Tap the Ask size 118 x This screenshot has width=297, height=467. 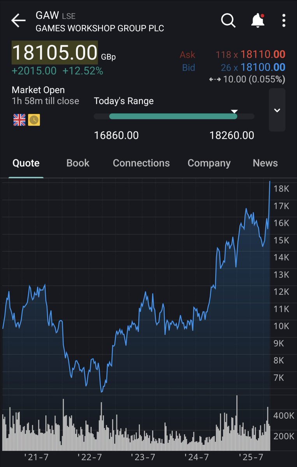coord(227,54)
